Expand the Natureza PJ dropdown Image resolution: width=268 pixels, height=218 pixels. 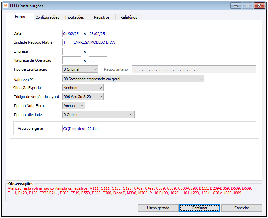(133, 79)
